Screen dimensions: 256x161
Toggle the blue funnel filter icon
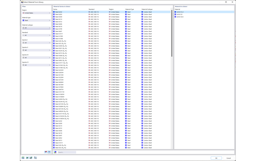49,152
